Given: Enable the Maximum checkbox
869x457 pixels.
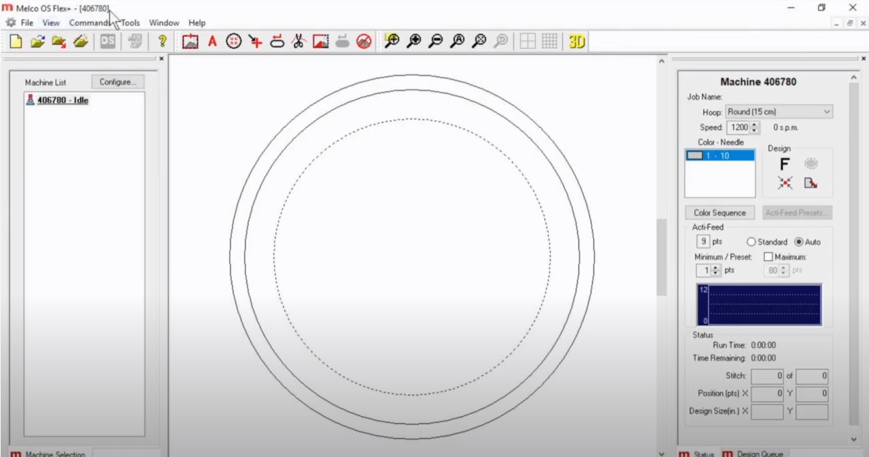Looking at the screenshot, I should (x=769, y=257).
